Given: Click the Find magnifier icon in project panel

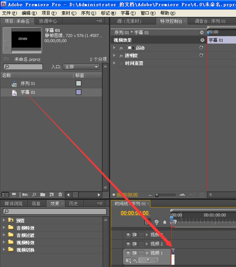Looking at the screenshot, I should click(x=34, y=194).
